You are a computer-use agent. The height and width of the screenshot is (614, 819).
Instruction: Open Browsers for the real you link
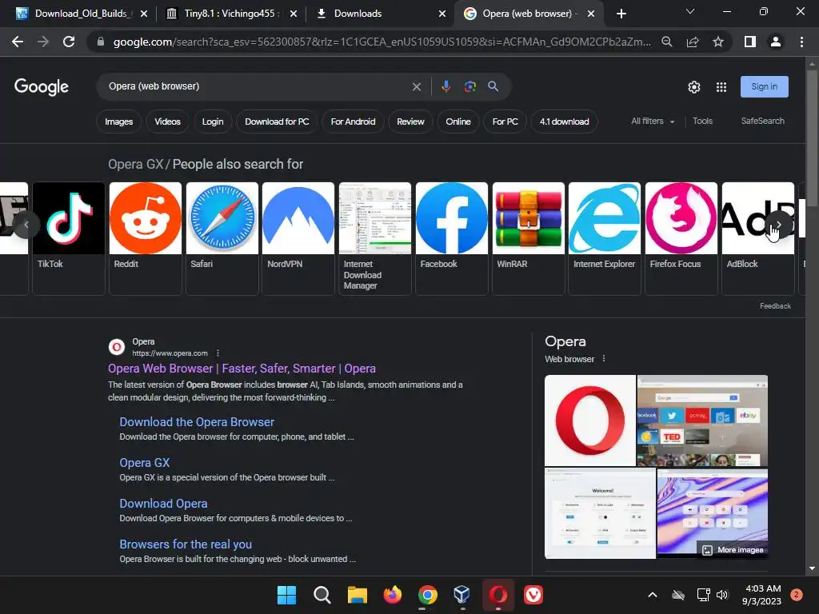[186, 544]
